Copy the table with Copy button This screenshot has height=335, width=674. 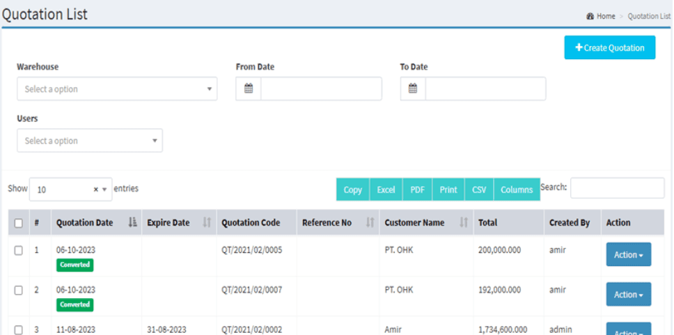point(352,189)
